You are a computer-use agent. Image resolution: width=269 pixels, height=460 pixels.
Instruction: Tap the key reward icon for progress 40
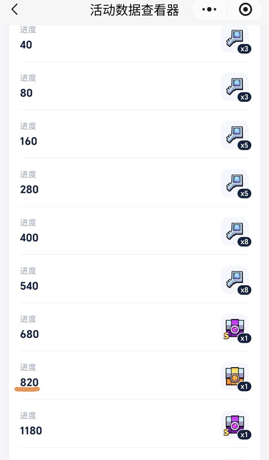click(235, 39)
